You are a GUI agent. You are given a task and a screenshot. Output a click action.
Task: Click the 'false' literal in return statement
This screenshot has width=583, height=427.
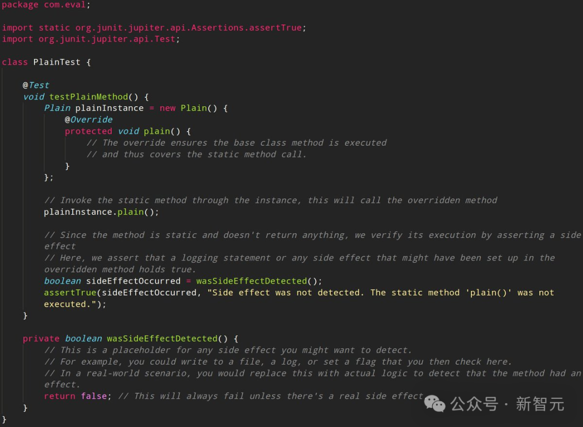(x=94, y=396)
